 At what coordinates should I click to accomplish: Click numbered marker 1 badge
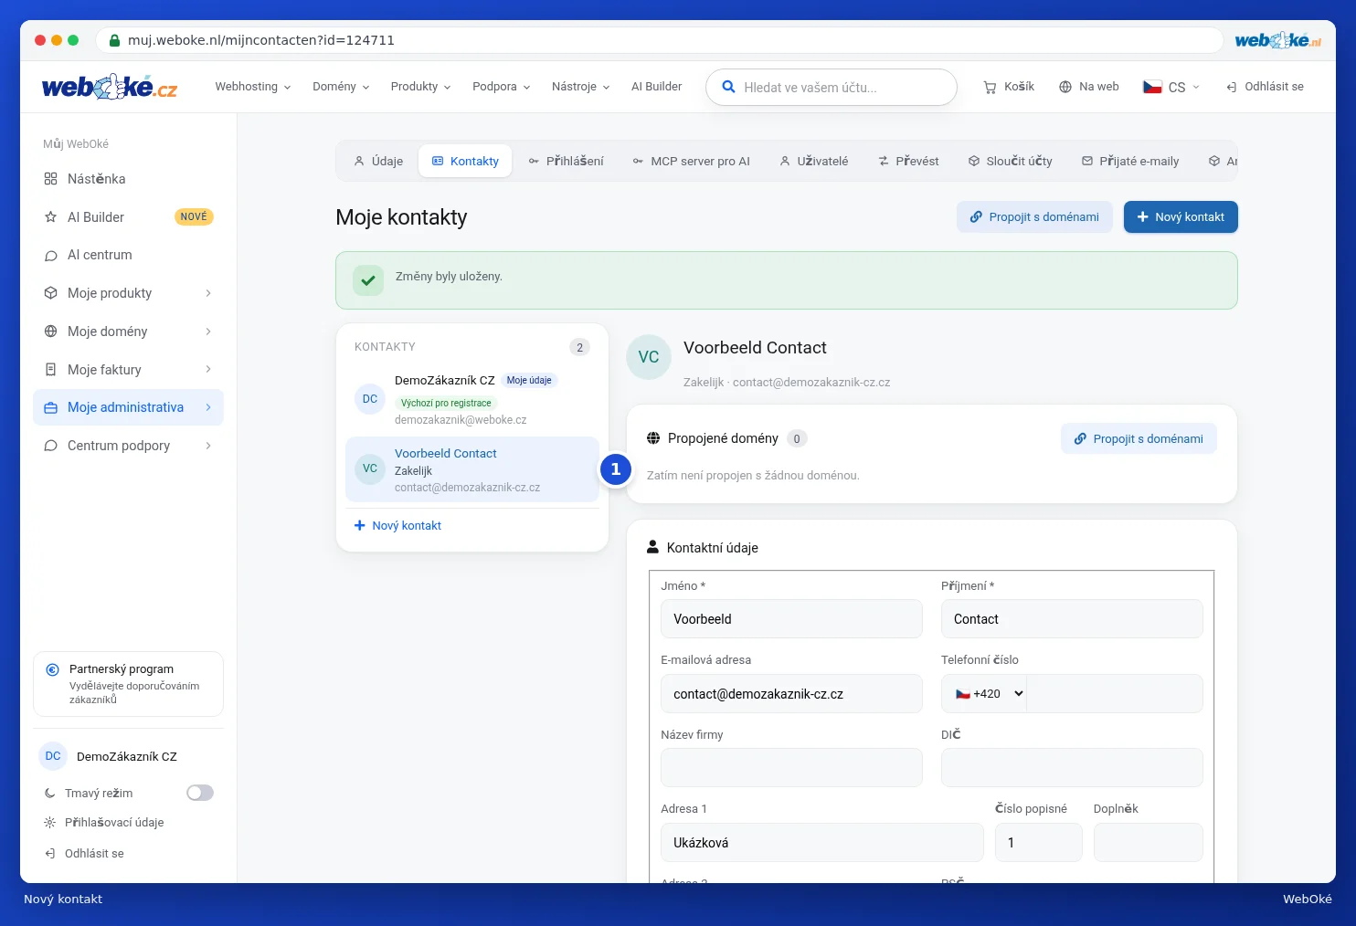click(616, 469)
